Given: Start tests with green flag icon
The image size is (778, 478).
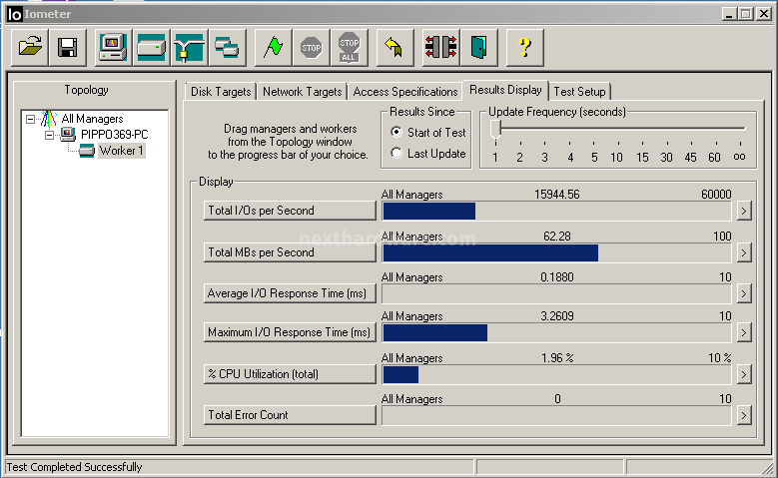Looking at the screenshot, I should (x=273, y=48).
